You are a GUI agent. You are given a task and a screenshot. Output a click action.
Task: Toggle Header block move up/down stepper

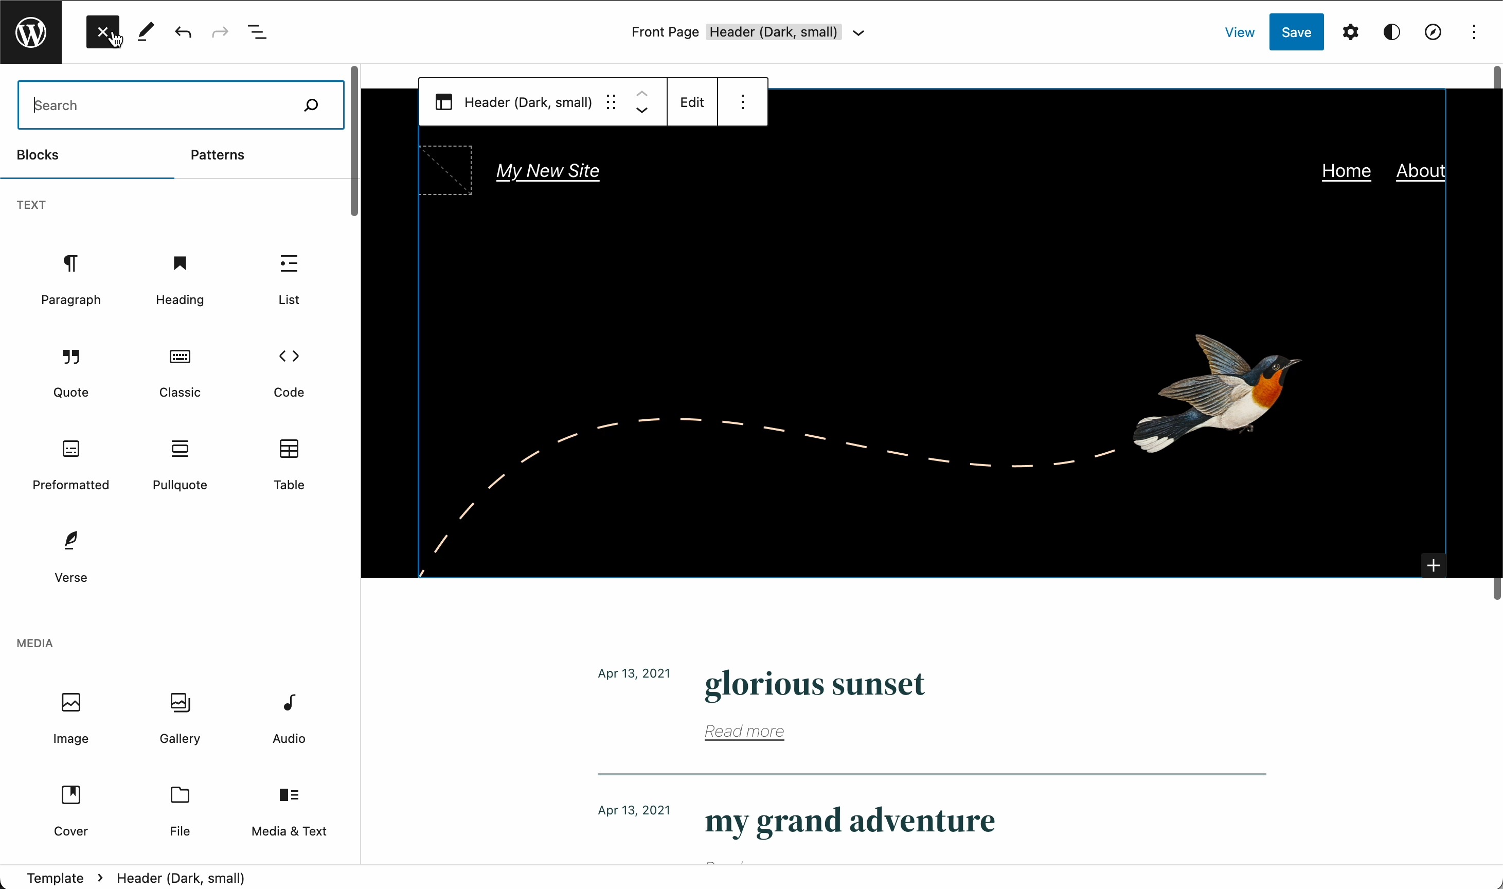[x=641, y=101]
